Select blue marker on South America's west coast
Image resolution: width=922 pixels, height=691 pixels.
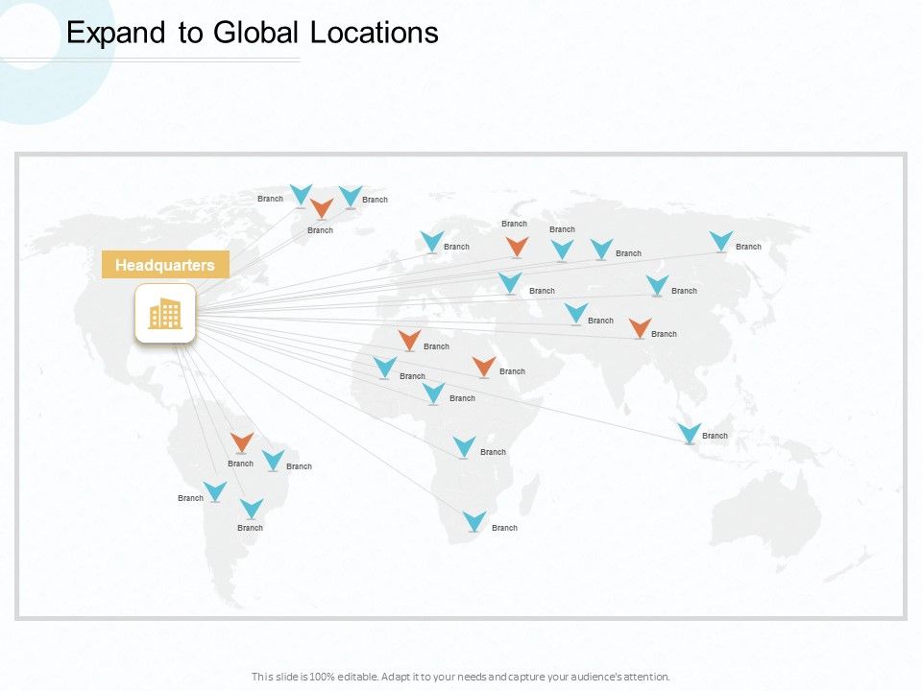coord(215,491)
